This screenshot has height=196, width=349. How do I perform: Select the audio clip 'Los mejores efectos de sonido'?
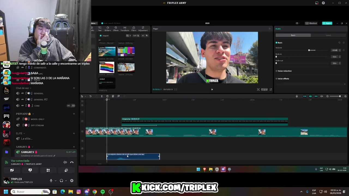tap(133, 156)
